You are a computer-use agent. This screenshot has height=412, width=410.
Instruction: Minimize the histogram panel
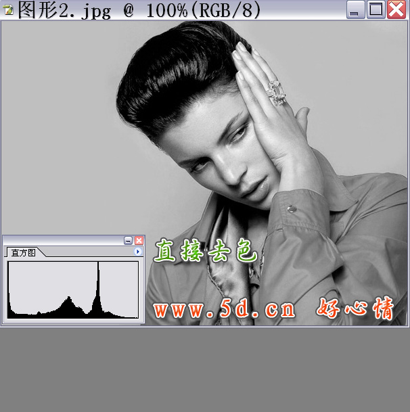pos(128,240)
